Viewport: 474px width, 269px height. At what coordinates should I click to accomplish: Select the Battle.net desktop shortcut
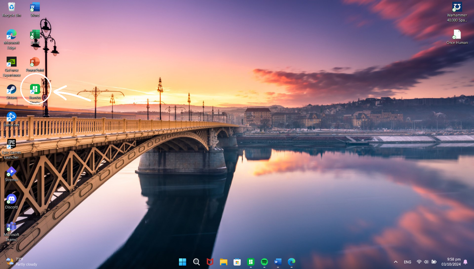click(x=12, y=117)
